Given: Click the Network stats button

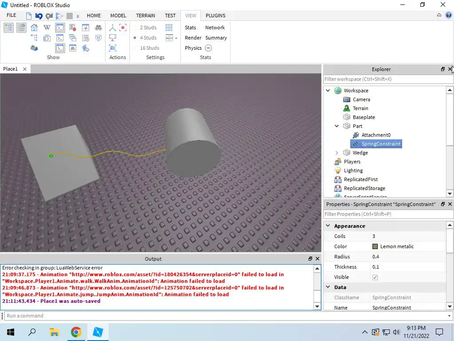Looking at the screenshot, I should pos(215,28).
